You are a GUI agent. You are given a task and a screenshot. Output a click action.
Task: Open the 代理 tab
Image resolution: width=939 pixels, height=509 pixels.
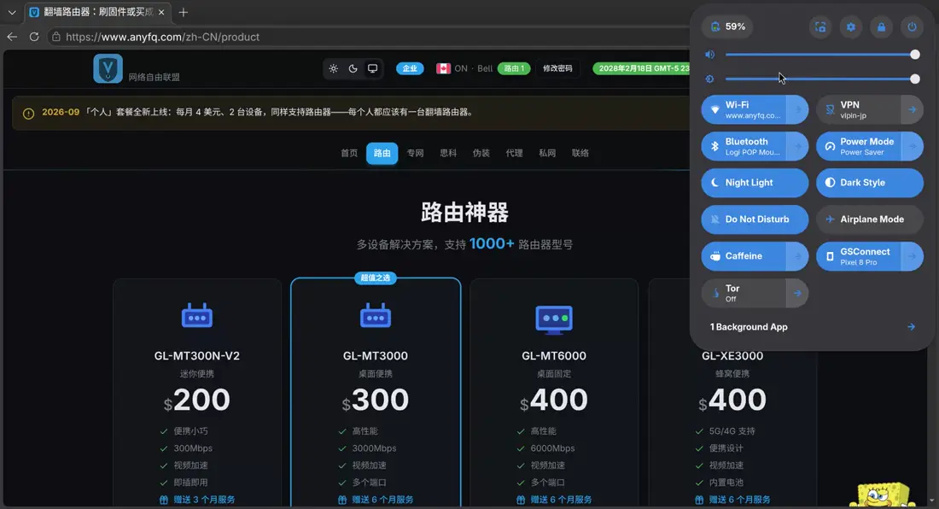[514, 154]
